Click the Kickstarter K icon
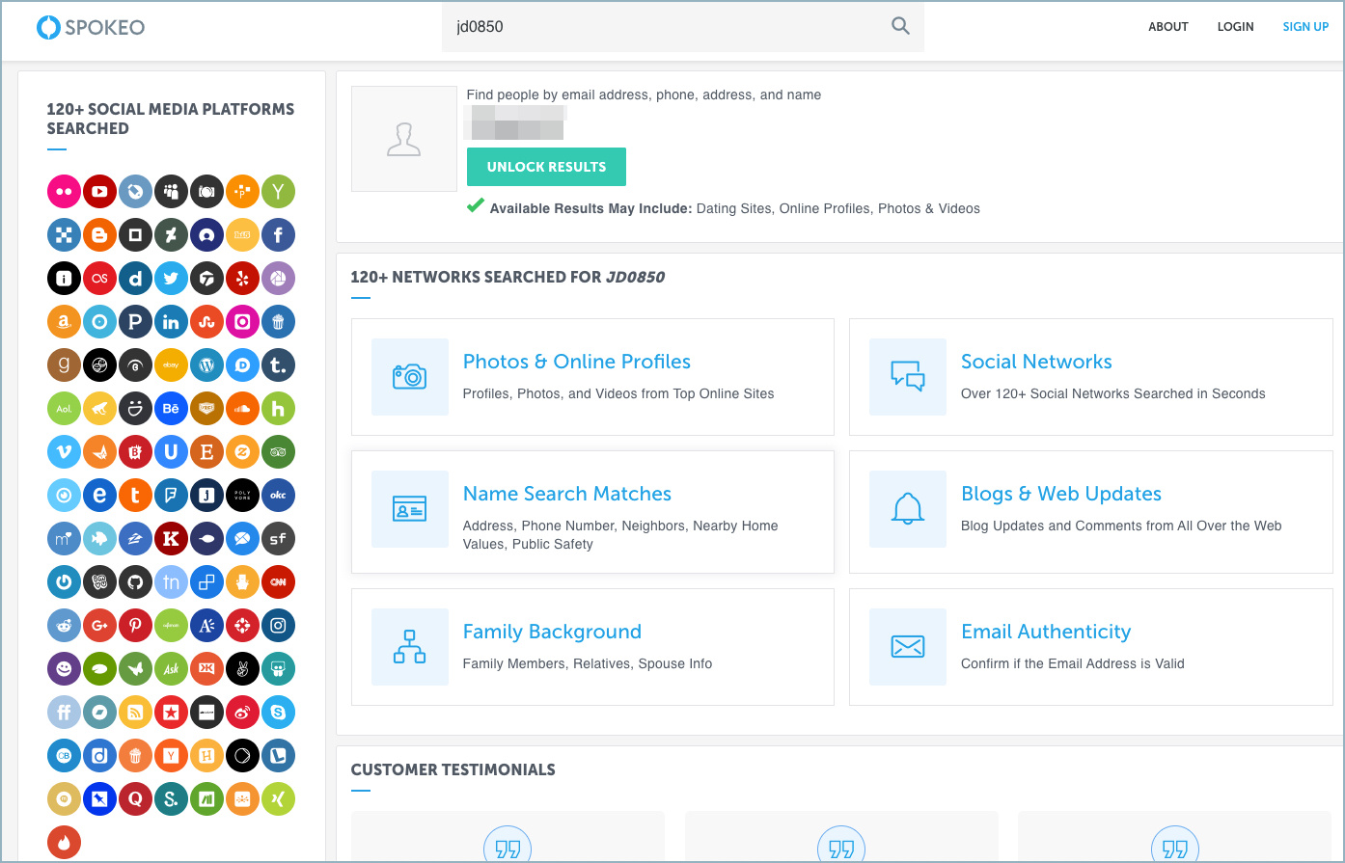The width and height of the screenshot is (1345, 863). (171, 539)
